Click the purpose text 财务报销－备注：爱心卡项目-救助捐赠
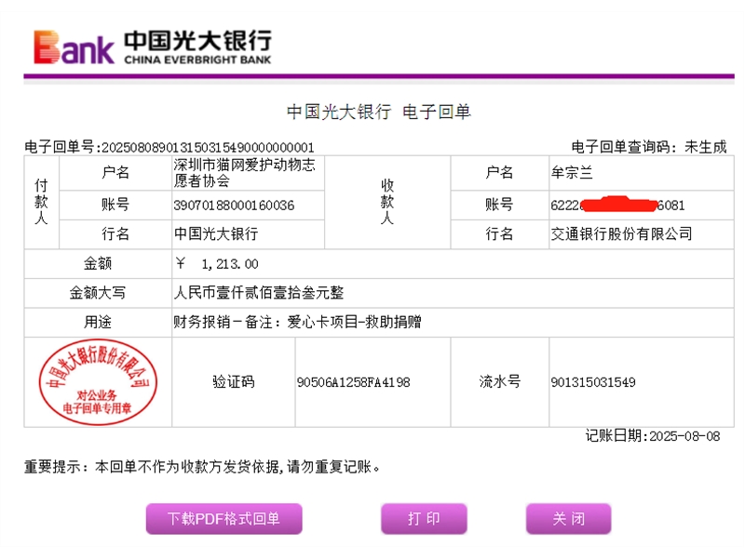Screen dimensions: 745x558 point(297,322)
